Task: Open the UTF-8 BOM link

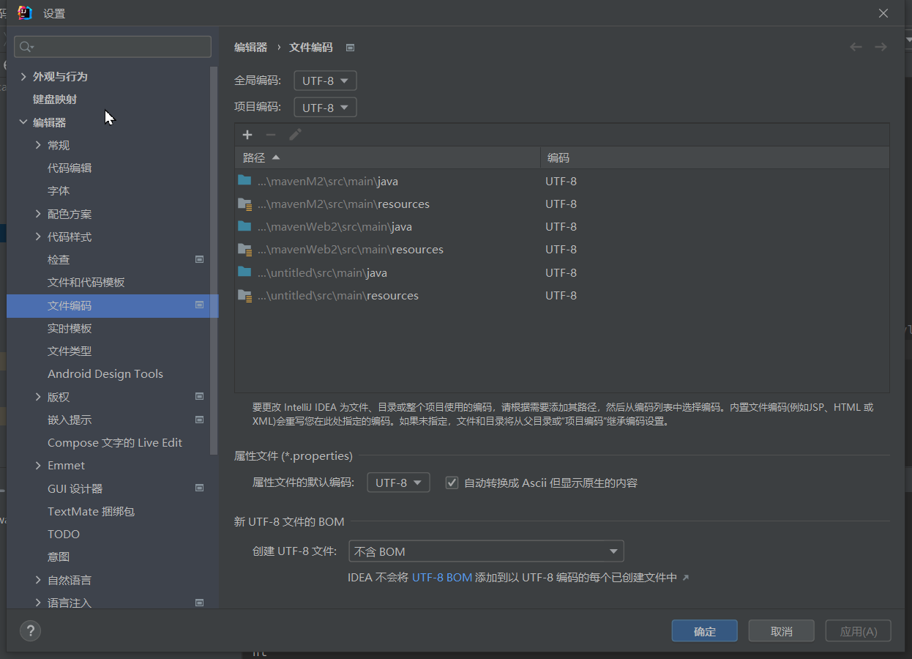Action: [442, 578]
